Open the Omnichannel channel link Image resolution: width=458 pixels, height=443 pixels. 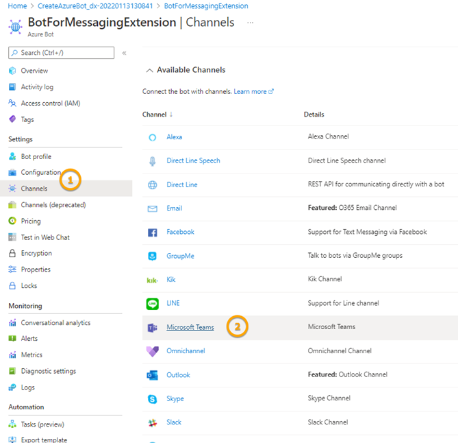click(x=186, y=351)
